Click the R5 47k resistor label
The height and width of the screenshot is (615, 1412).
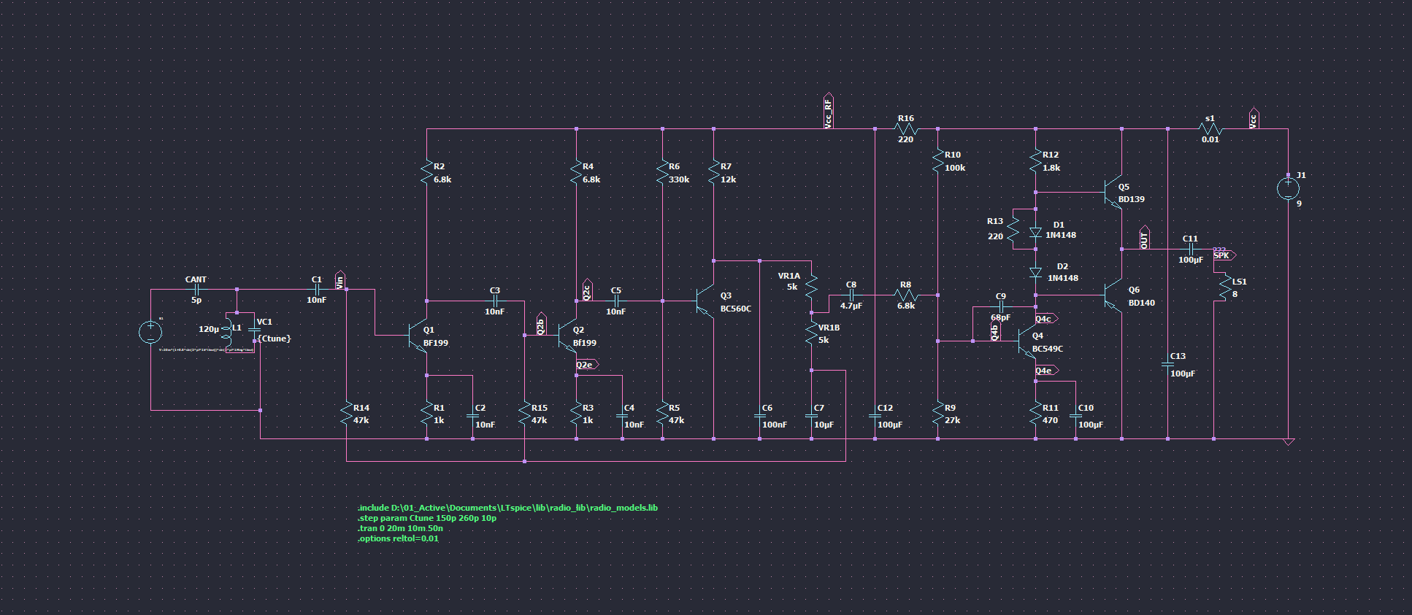tap(677, 414)
